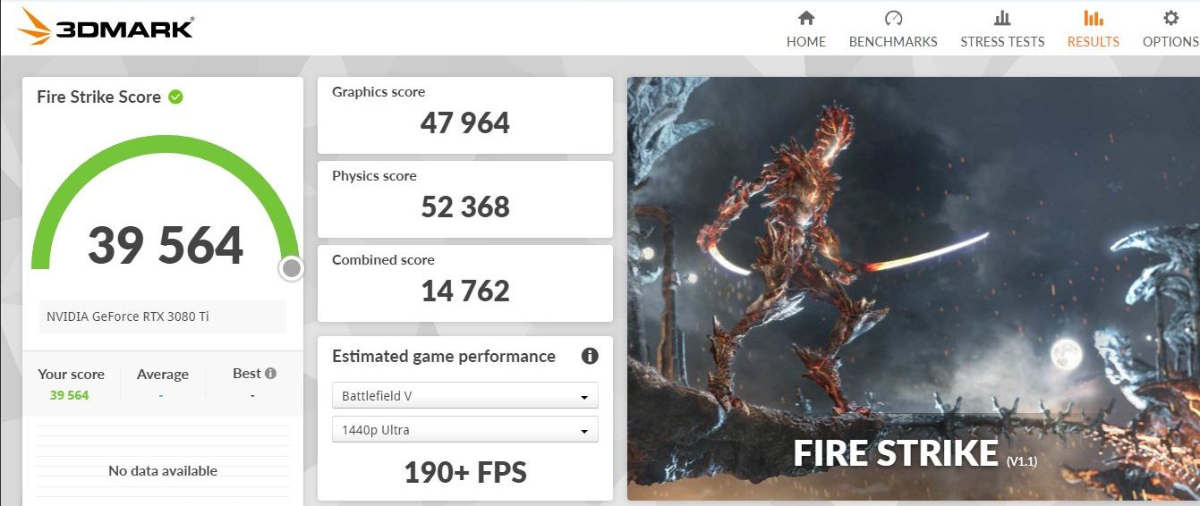Click the Estimated game performance info icon
The width and height of the screenshot is (1200, 506).
pyautogui.click(x=590, y=356)
